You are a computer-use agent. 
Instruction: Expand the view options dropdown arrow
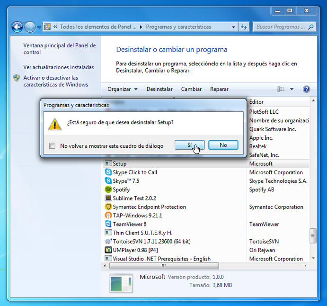coord(292,89)
